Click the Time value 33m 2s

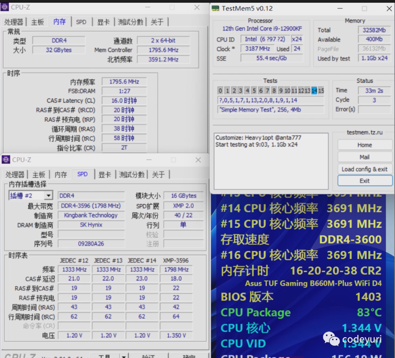click(x=374, y=90)
